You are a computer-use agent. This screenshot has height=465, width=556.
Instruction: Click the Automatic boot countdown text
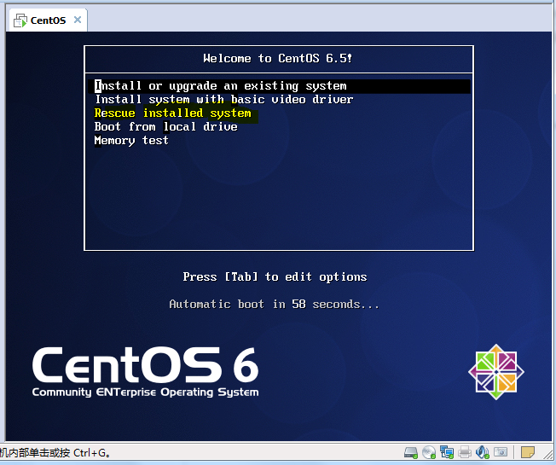click(x=274, y=305)
